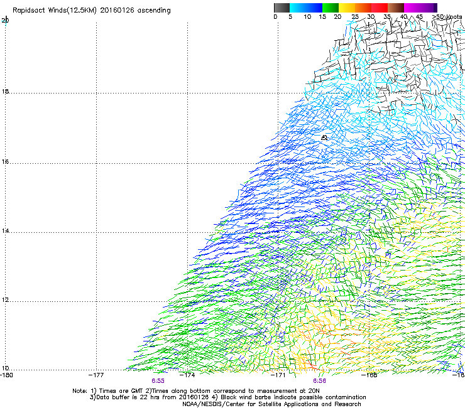Click the '-168' longitude axis label
The width and height of the screenshot is (465, 408).
(x=369, y=375)
